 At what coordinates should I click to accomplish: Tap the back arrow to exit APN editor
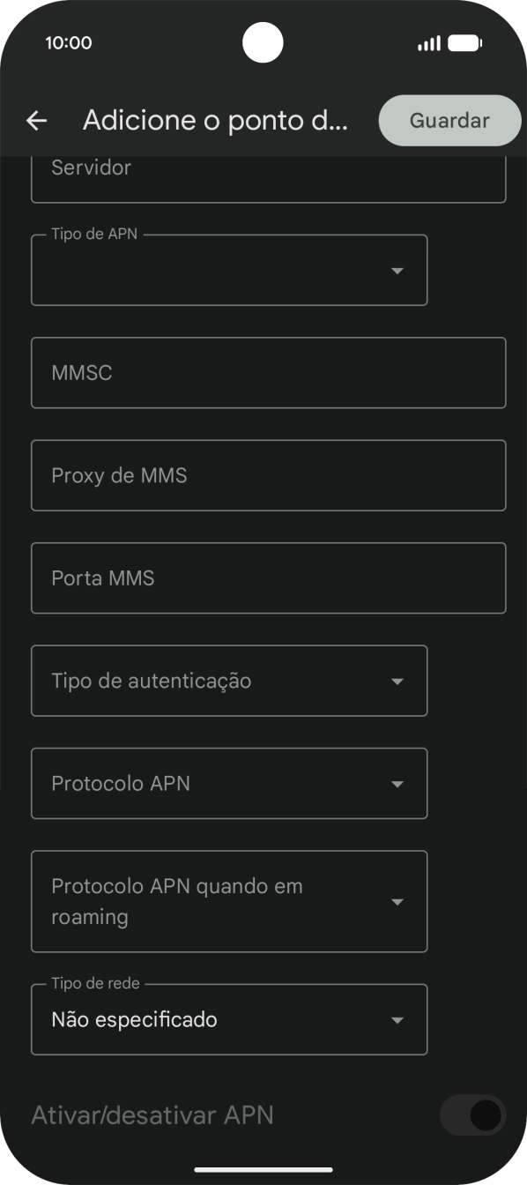point(35,120)
